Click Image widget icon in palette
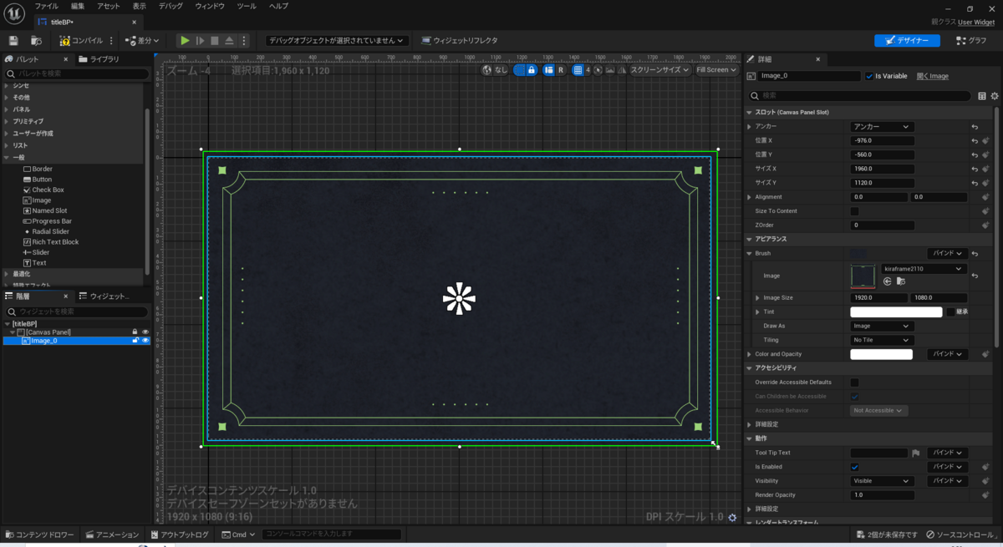The height and width of the screenshot is (547, 1003). click(27, 200)
